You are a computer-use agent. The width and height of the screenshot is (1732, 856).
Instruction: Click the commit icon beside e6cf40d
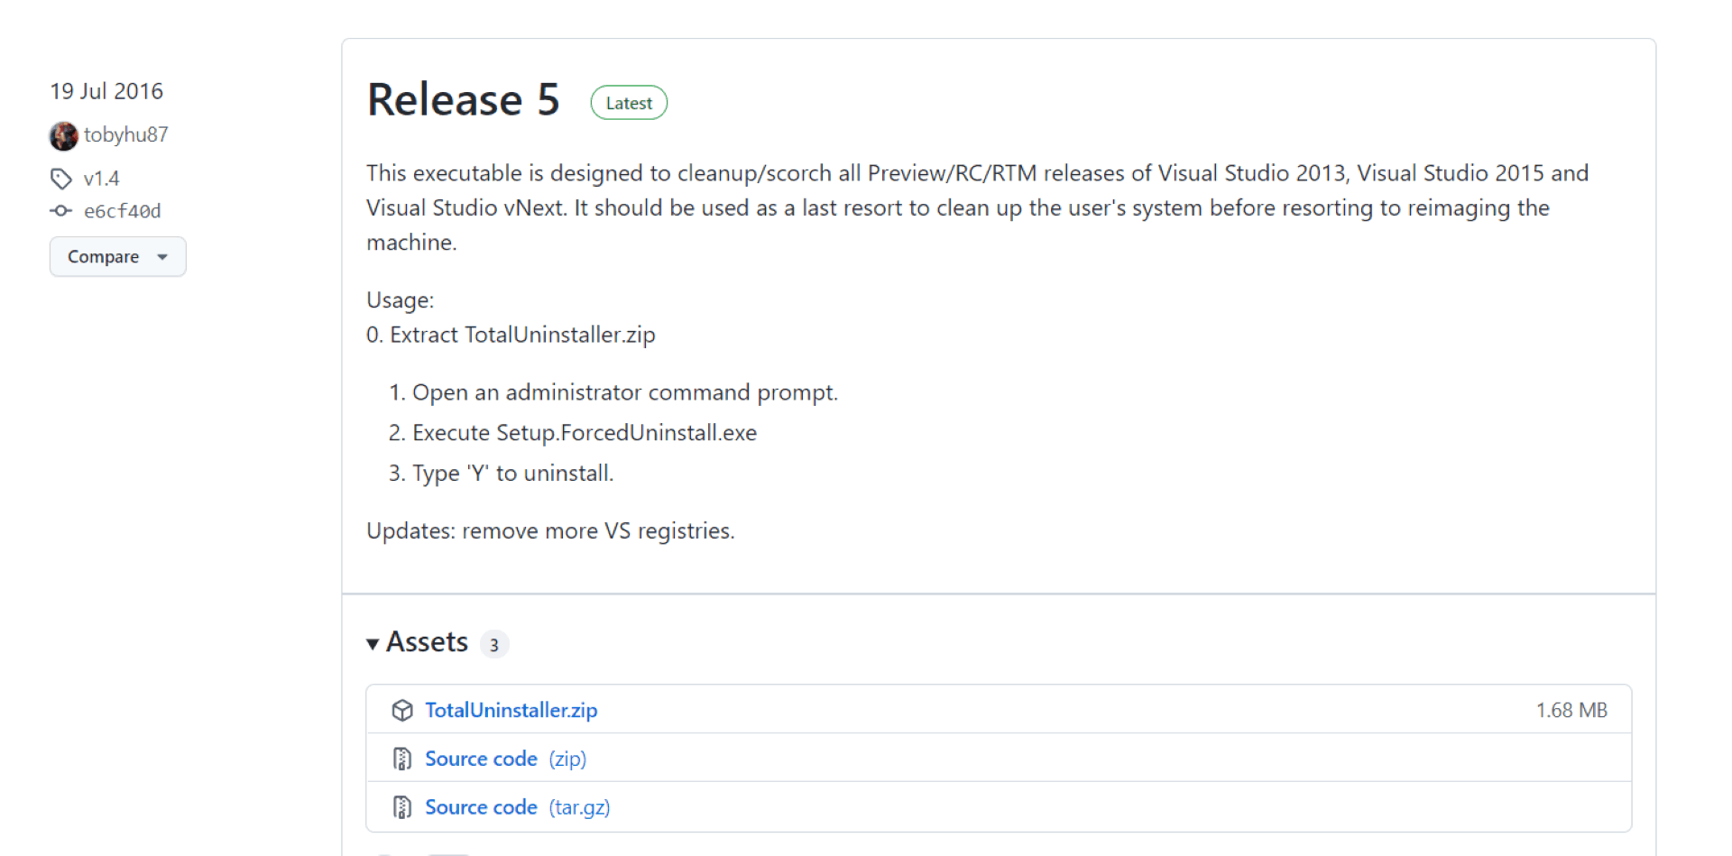coord(60,211)
